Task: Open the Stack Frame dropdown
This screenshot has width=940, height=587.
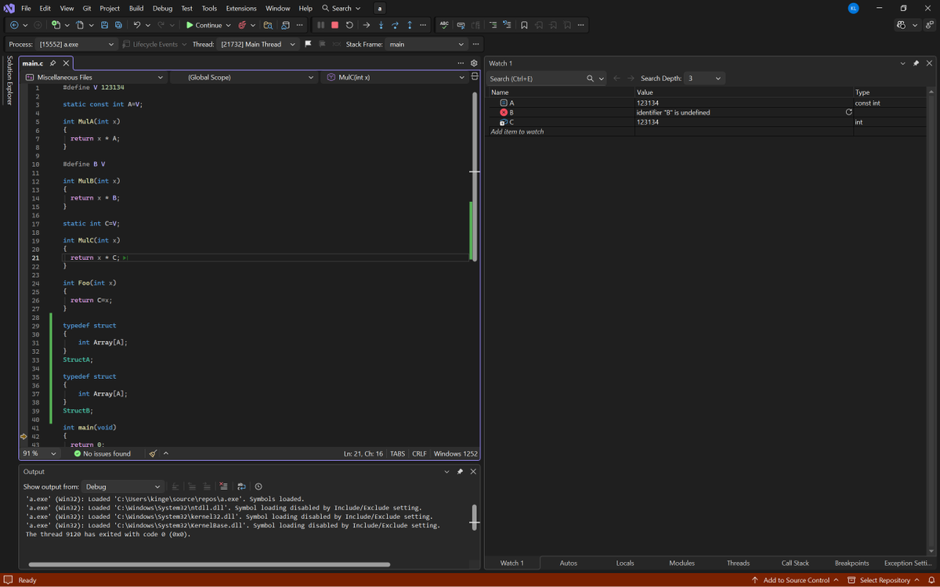Action: point(426,44)
